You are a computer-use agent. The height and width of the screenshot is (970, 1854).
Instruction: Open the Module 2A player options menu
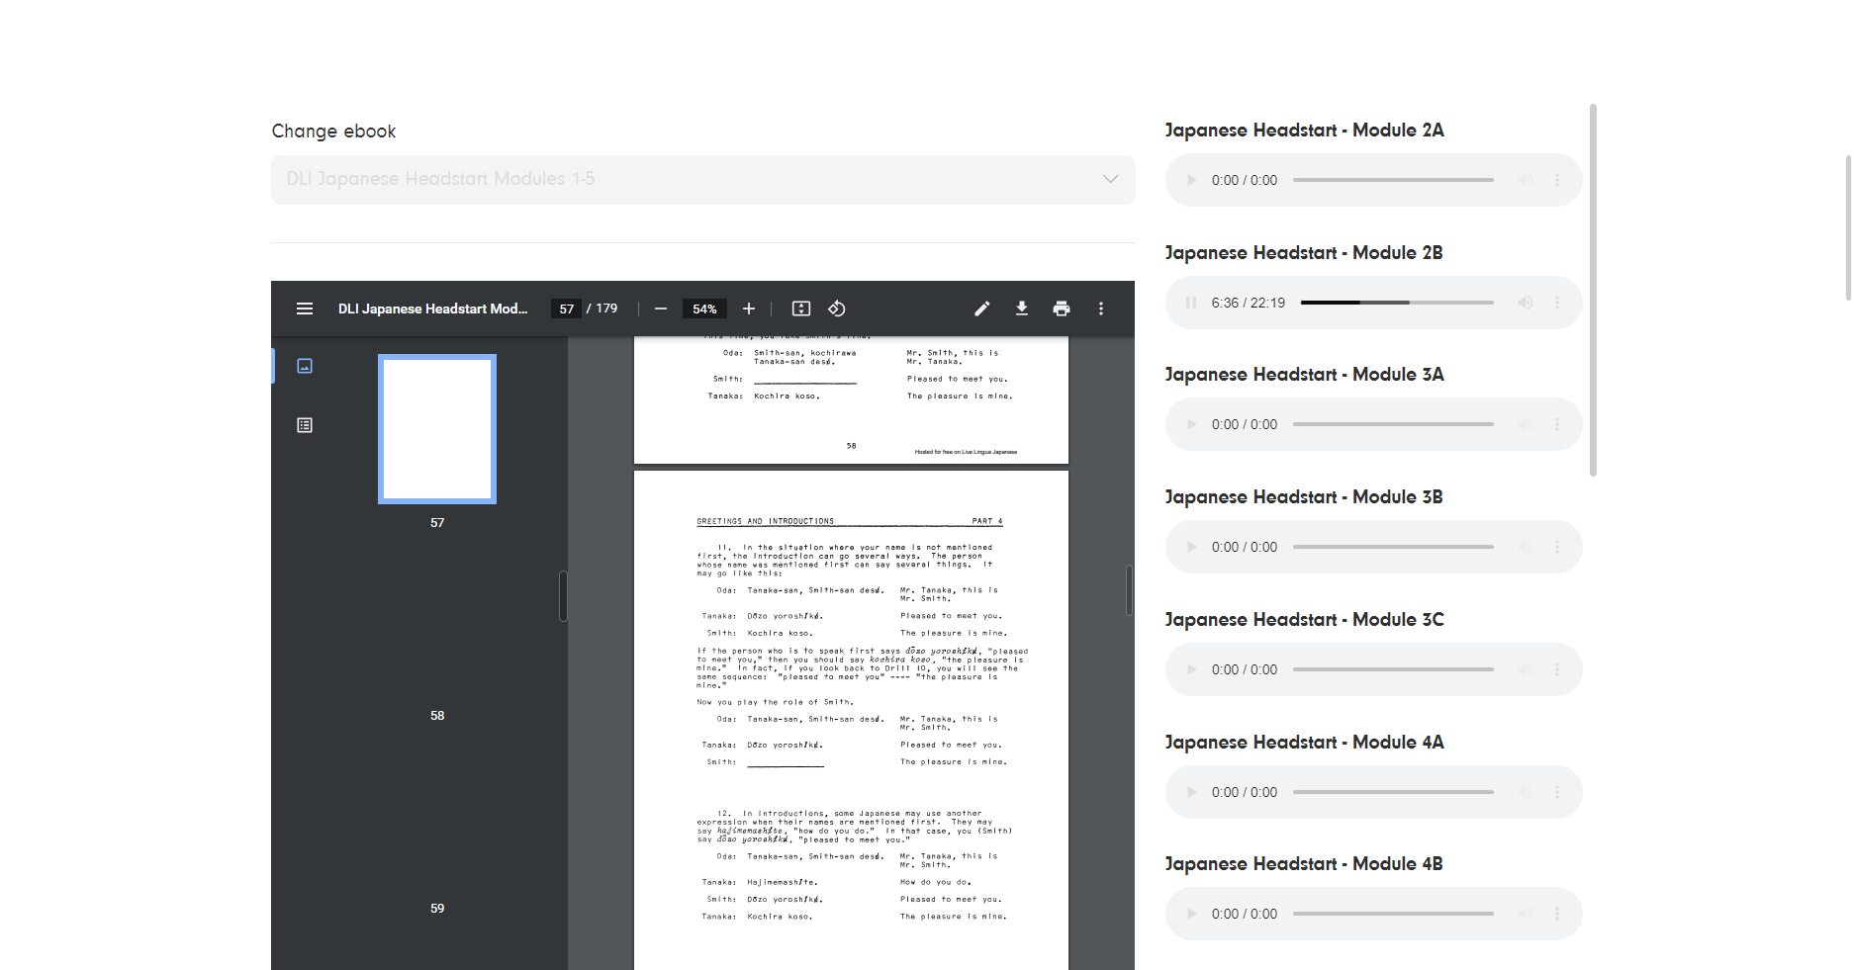point(1557,179)
